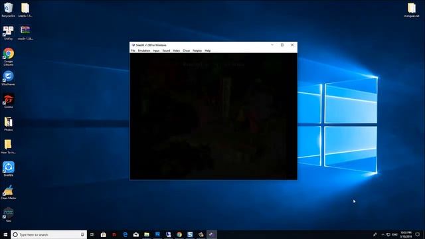Select the folder icon in top-right desktop corner
The image size is (425, 239).
click(x=412, y=10)
